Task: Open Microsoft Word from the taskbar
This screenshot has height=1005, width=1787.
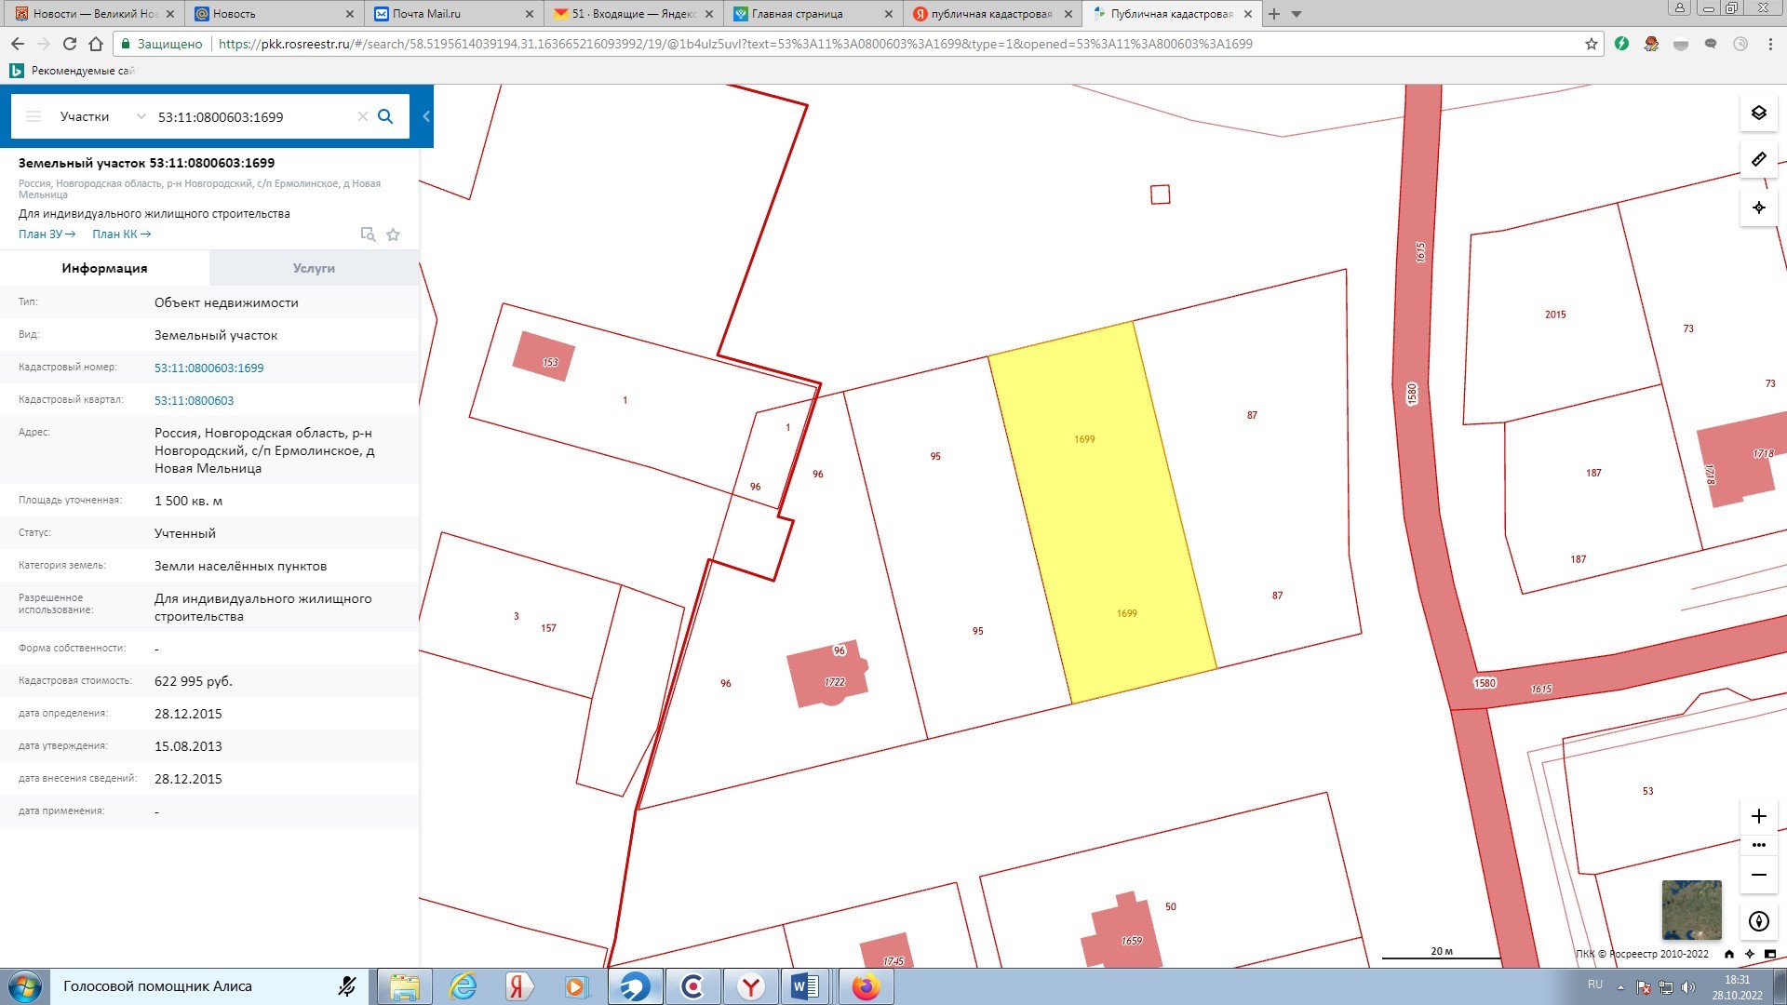Action: pos(806,986)
